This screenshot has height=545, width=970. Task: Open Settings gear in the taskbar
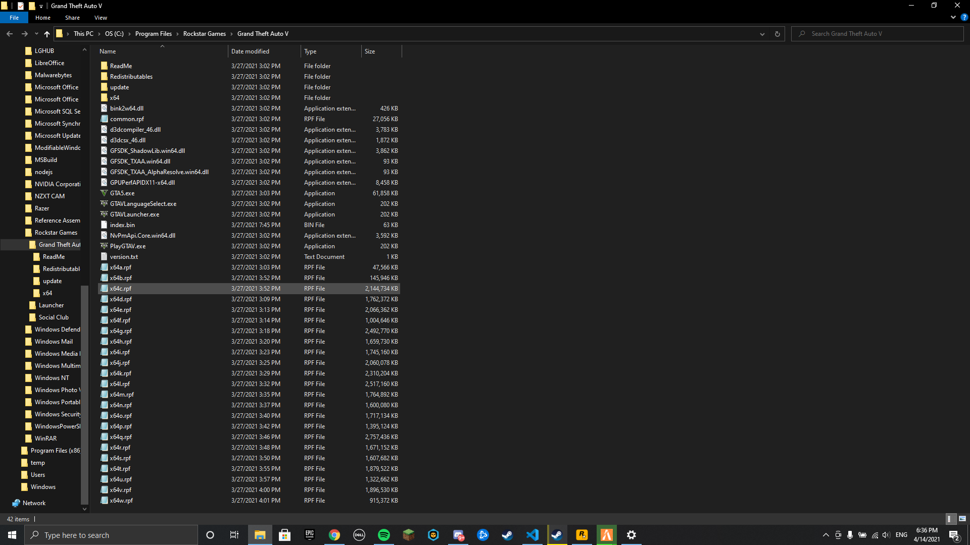(x=632, y=535)
